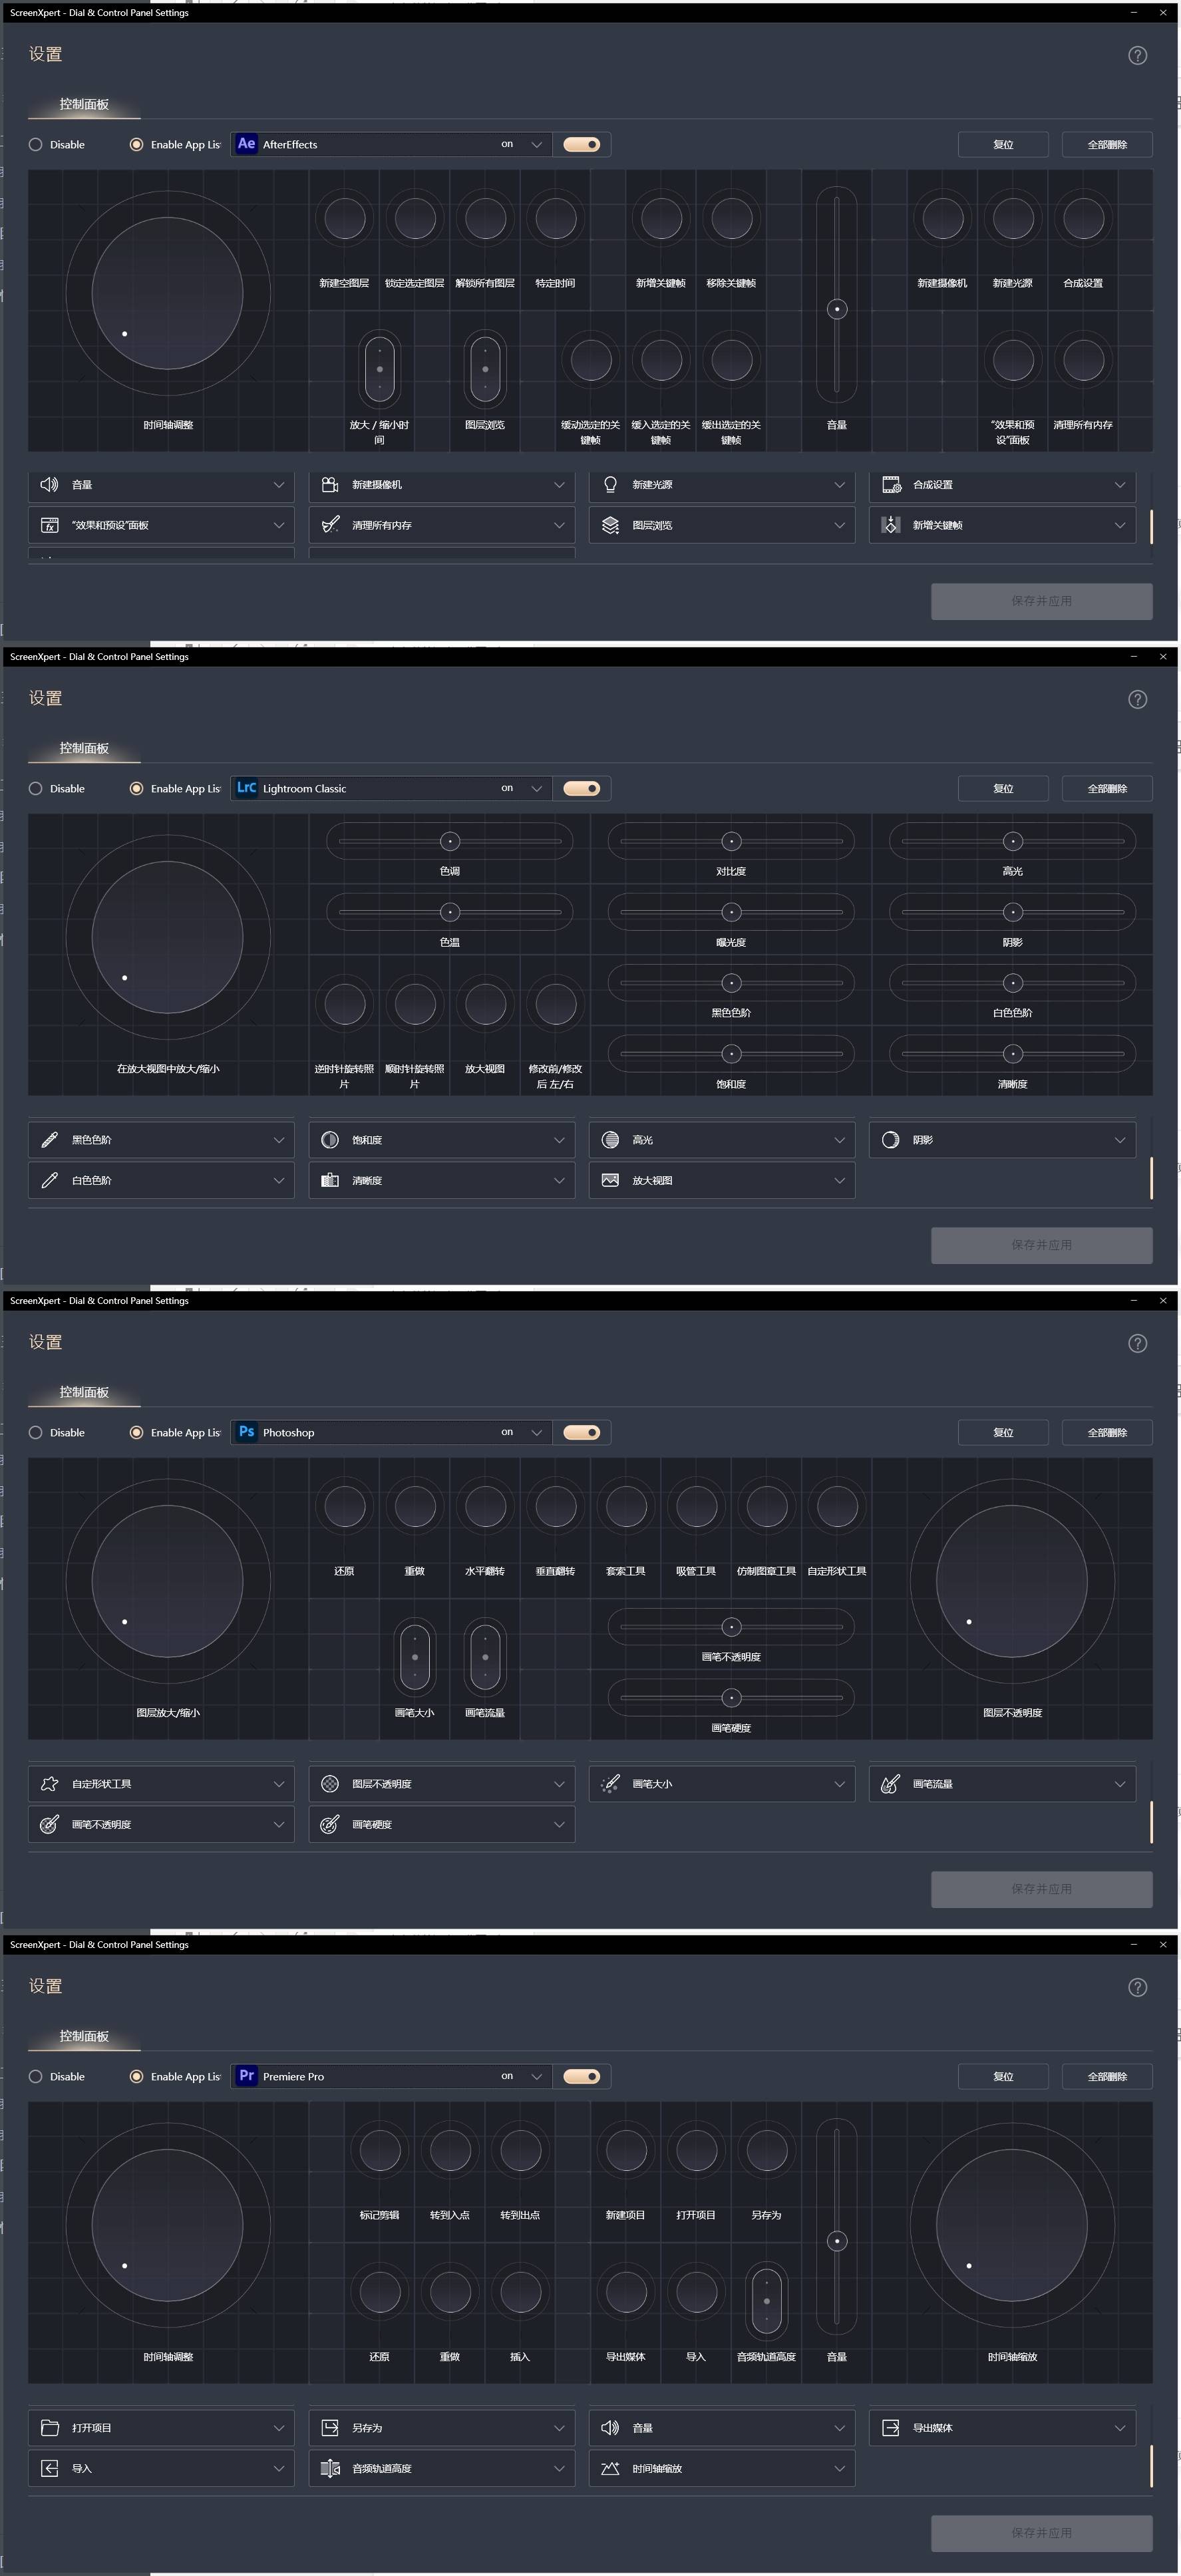The width and height of the screenshot is (1181, 2576).
Task: Select 控制面板 tab in the AfterEffects window
Action: 84,105
